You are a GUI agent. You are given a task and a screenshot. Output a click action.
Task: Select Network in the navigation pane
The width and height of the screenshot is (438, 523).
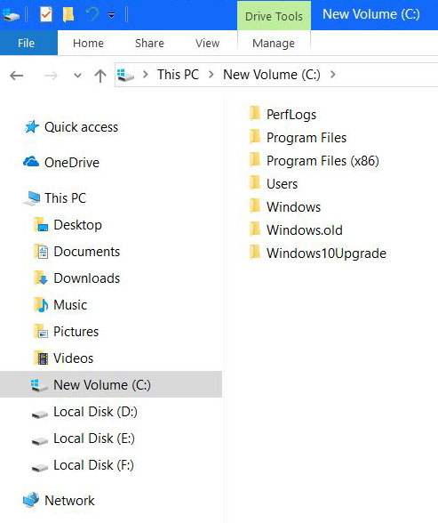click(x=69, y=501)
